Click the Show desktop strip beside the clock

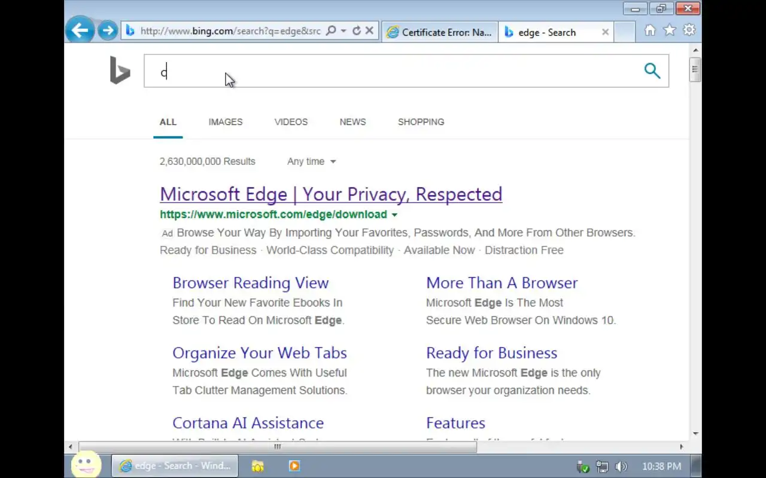pos(697,466)
